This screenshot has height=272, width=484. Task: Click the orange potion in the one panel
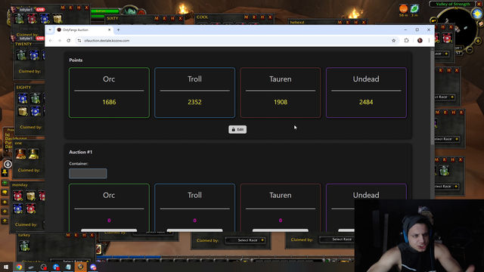(20, 153)
